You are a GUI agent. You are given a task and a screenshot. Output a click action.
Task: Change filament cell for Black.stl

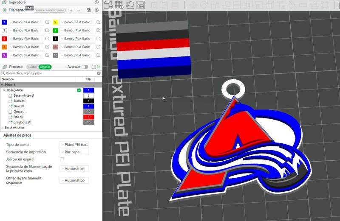[88, 101]
